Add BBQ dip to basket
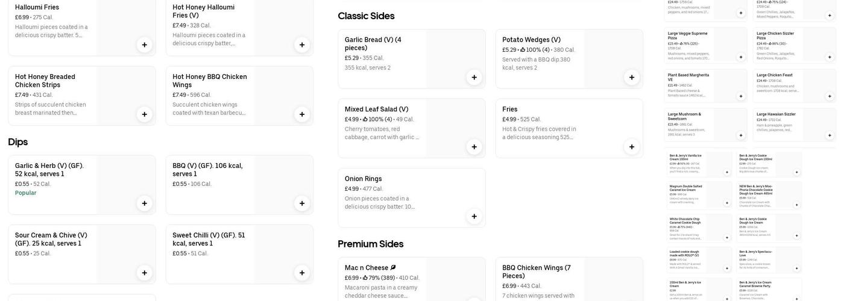Image resolution: width=844 pixels, height=301 pixels. pos(302,203)
